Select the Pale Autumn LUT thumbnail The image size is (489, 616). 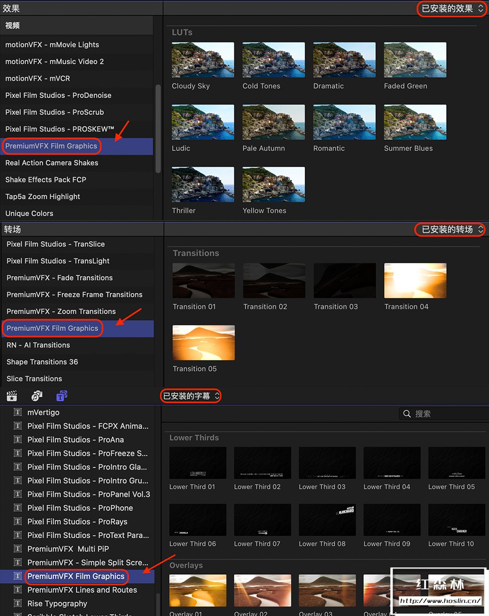click(274, 122)
